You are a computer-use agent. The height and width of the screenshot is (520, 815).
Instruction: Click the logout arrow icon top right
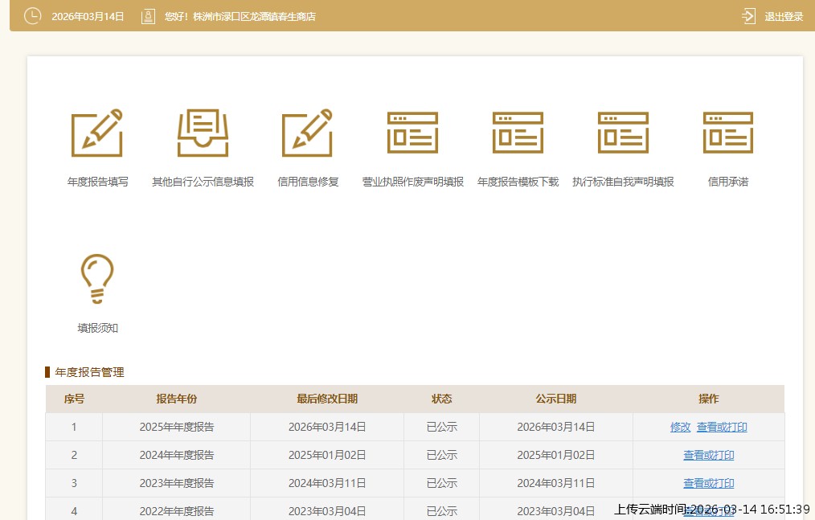click(747, 15)
